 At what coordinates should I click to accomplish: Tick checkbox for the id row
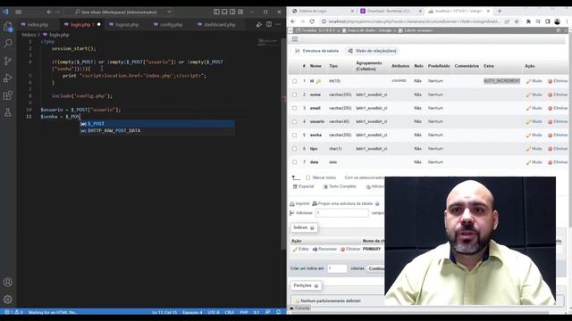click(x=294, y=81)
